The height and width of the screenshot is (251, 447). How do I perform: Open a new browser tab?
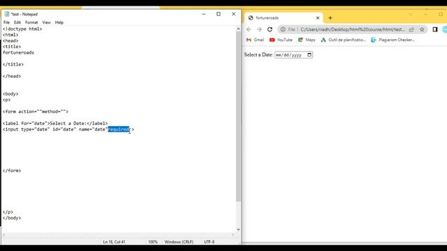[x=330, y=18]
